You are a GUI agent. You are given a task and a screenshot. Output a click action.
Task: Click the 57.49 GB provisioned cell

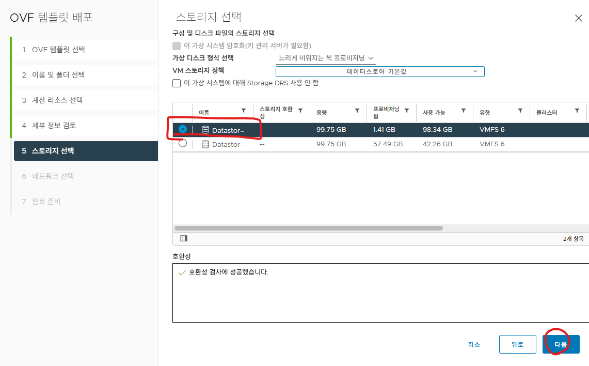point(388,144)
